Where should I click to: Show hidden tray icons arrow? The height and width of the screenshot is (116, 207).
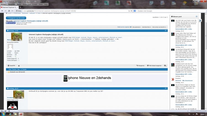coord(193,114)
